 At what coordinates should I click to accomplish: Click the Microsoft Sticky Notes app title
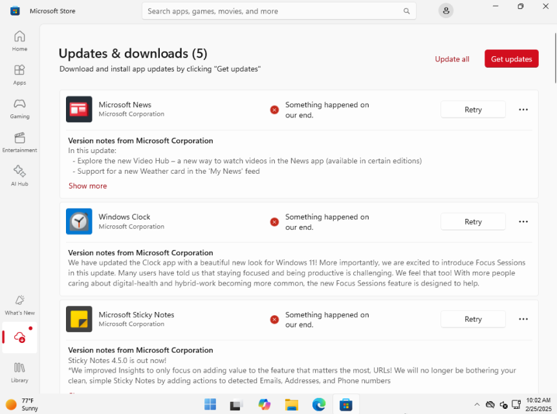coord(137,315)
